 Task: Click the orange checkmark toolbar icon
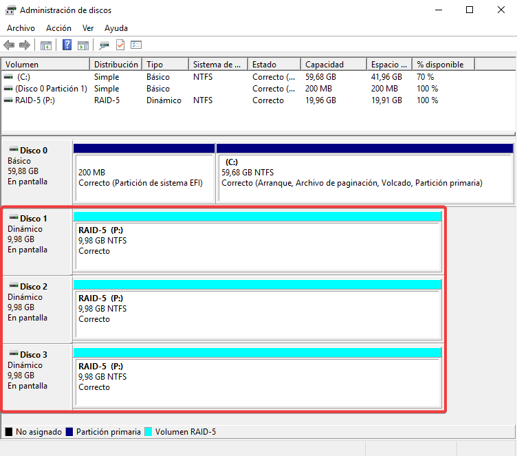click(x=120, y=45)
